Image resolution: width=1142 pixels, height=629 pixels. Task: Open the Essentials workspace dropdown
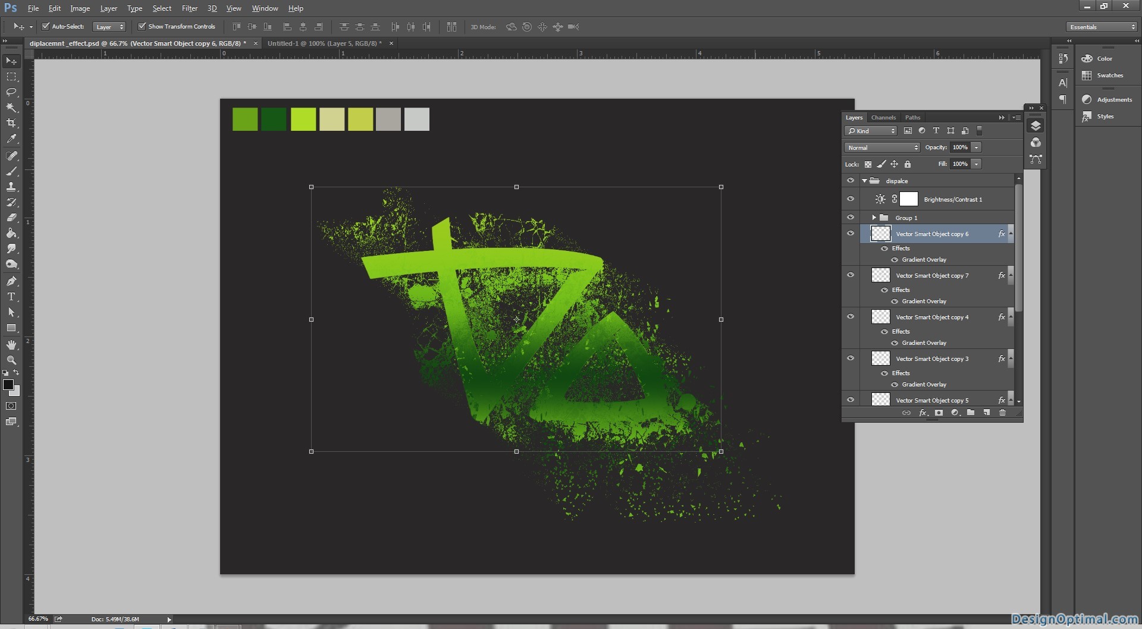click(1102, 27)
